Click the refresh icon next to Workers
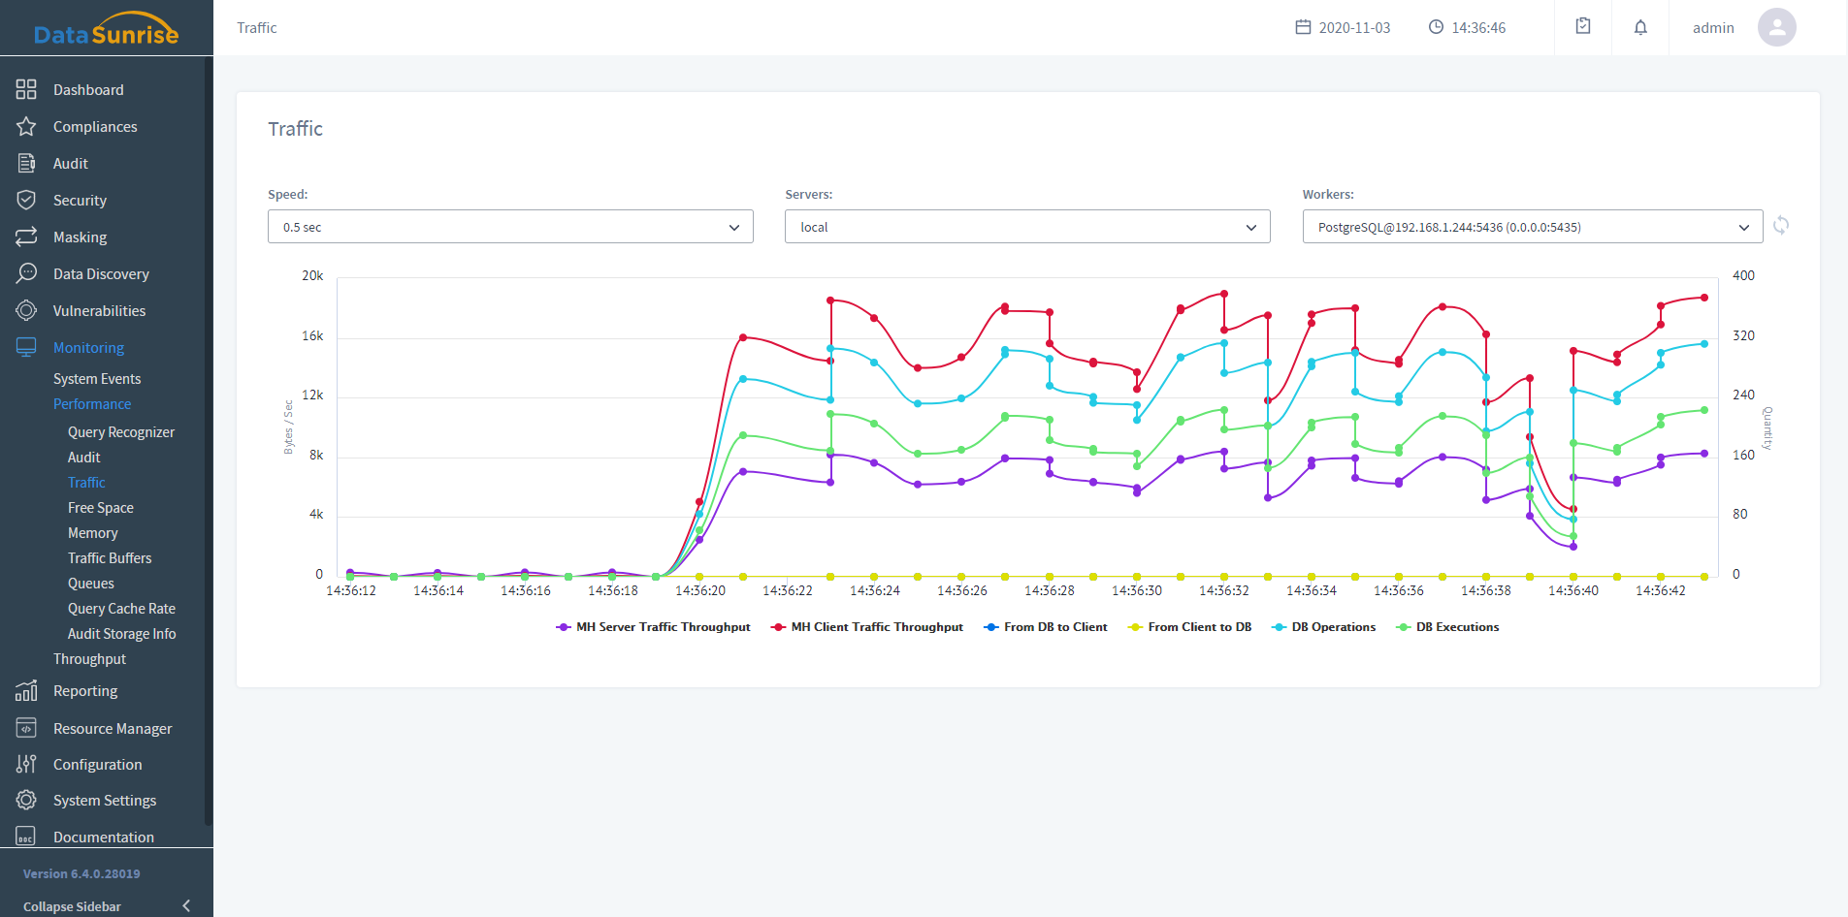The image size is (1848, 917). (1781, 226)
